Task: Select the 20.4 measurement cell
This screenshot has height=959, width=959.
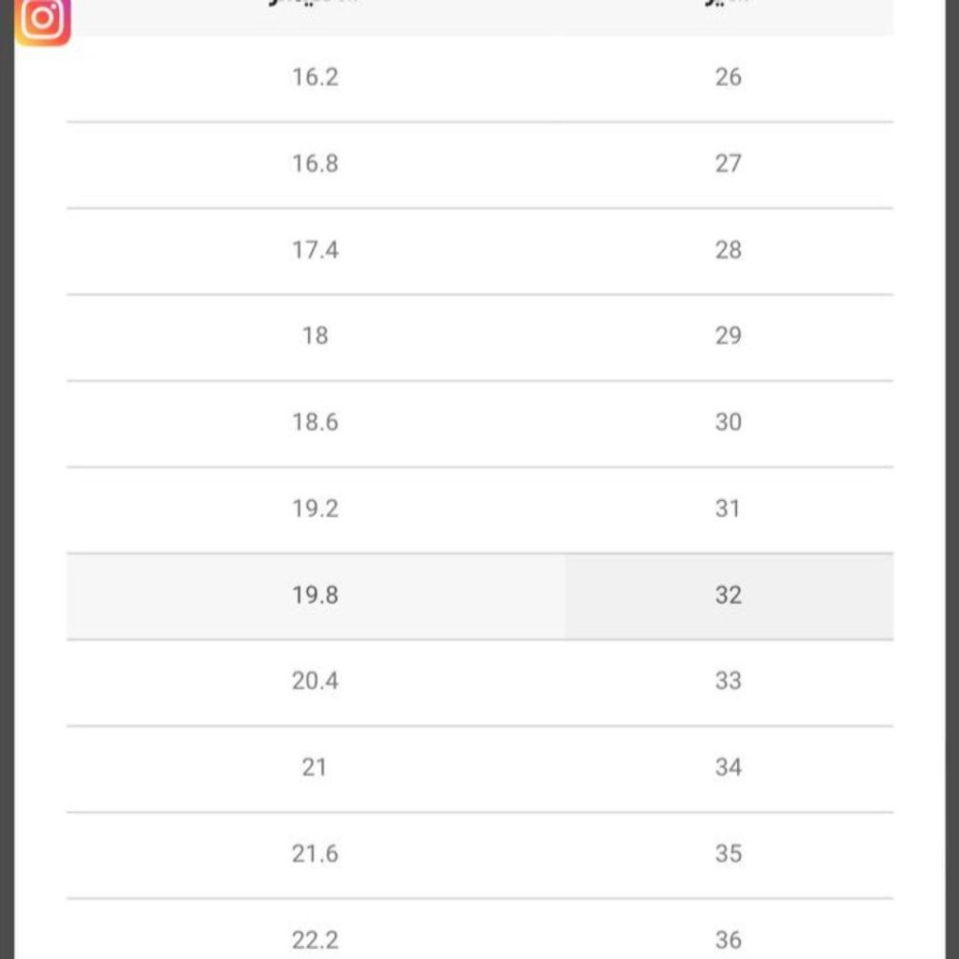Action: pos(315,681)
